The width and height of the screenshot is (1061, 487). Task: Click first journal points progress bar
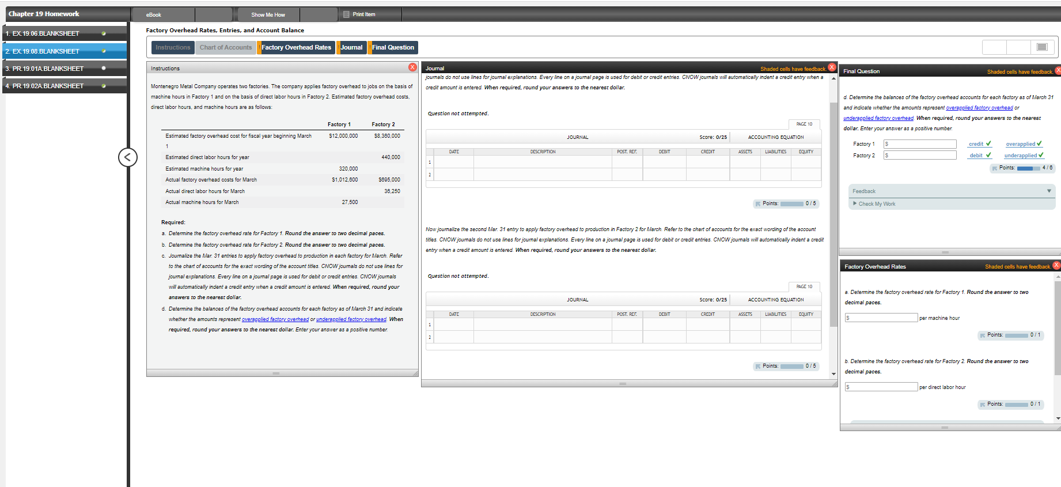tap(792, 204)
